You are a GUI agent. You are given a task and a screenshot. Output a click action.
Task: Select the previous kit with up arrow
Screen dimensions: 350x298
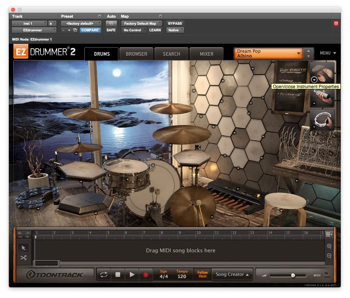[308, 51]
